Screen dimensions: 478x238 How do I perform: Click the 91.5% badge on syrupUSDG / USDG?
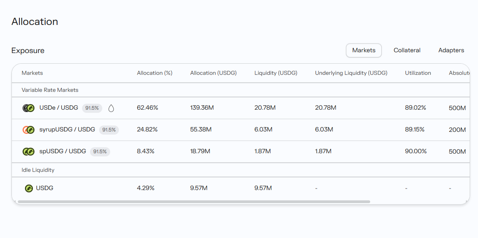coord(109,129)
